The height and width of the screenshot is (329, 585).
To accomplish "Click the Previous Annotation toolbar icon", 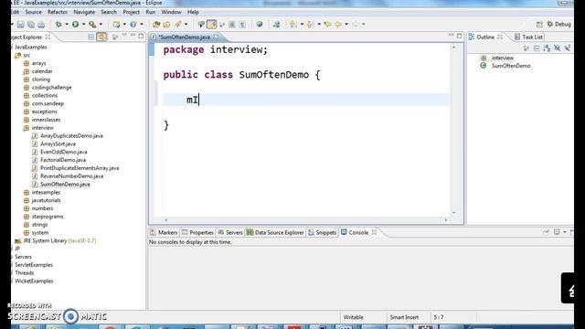I will pos(311,25).
